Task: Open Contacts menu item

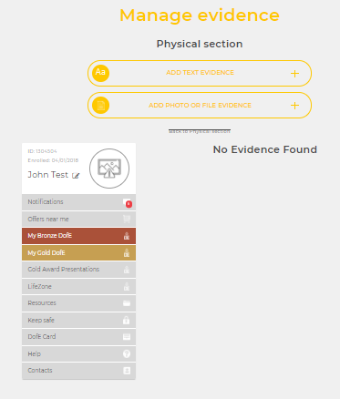Action: [78, 371]
